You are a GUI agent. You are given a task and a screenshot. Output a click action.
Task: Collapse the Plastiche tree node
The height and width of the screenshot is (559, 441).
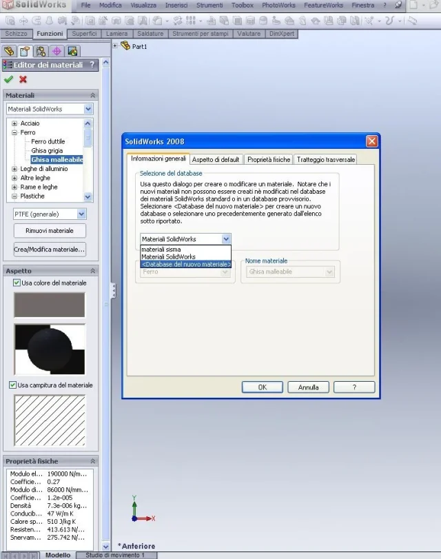14,196
